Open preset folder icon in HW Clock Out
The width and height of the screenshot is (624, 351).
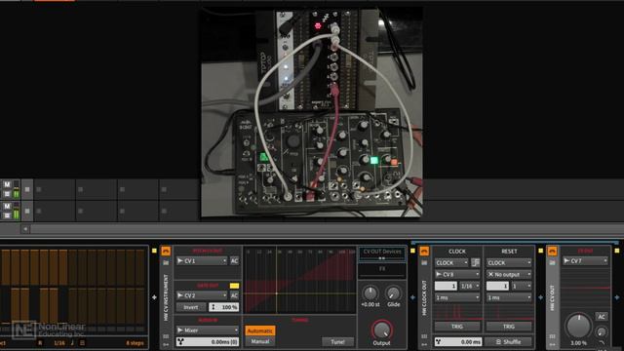pos(424,262)
